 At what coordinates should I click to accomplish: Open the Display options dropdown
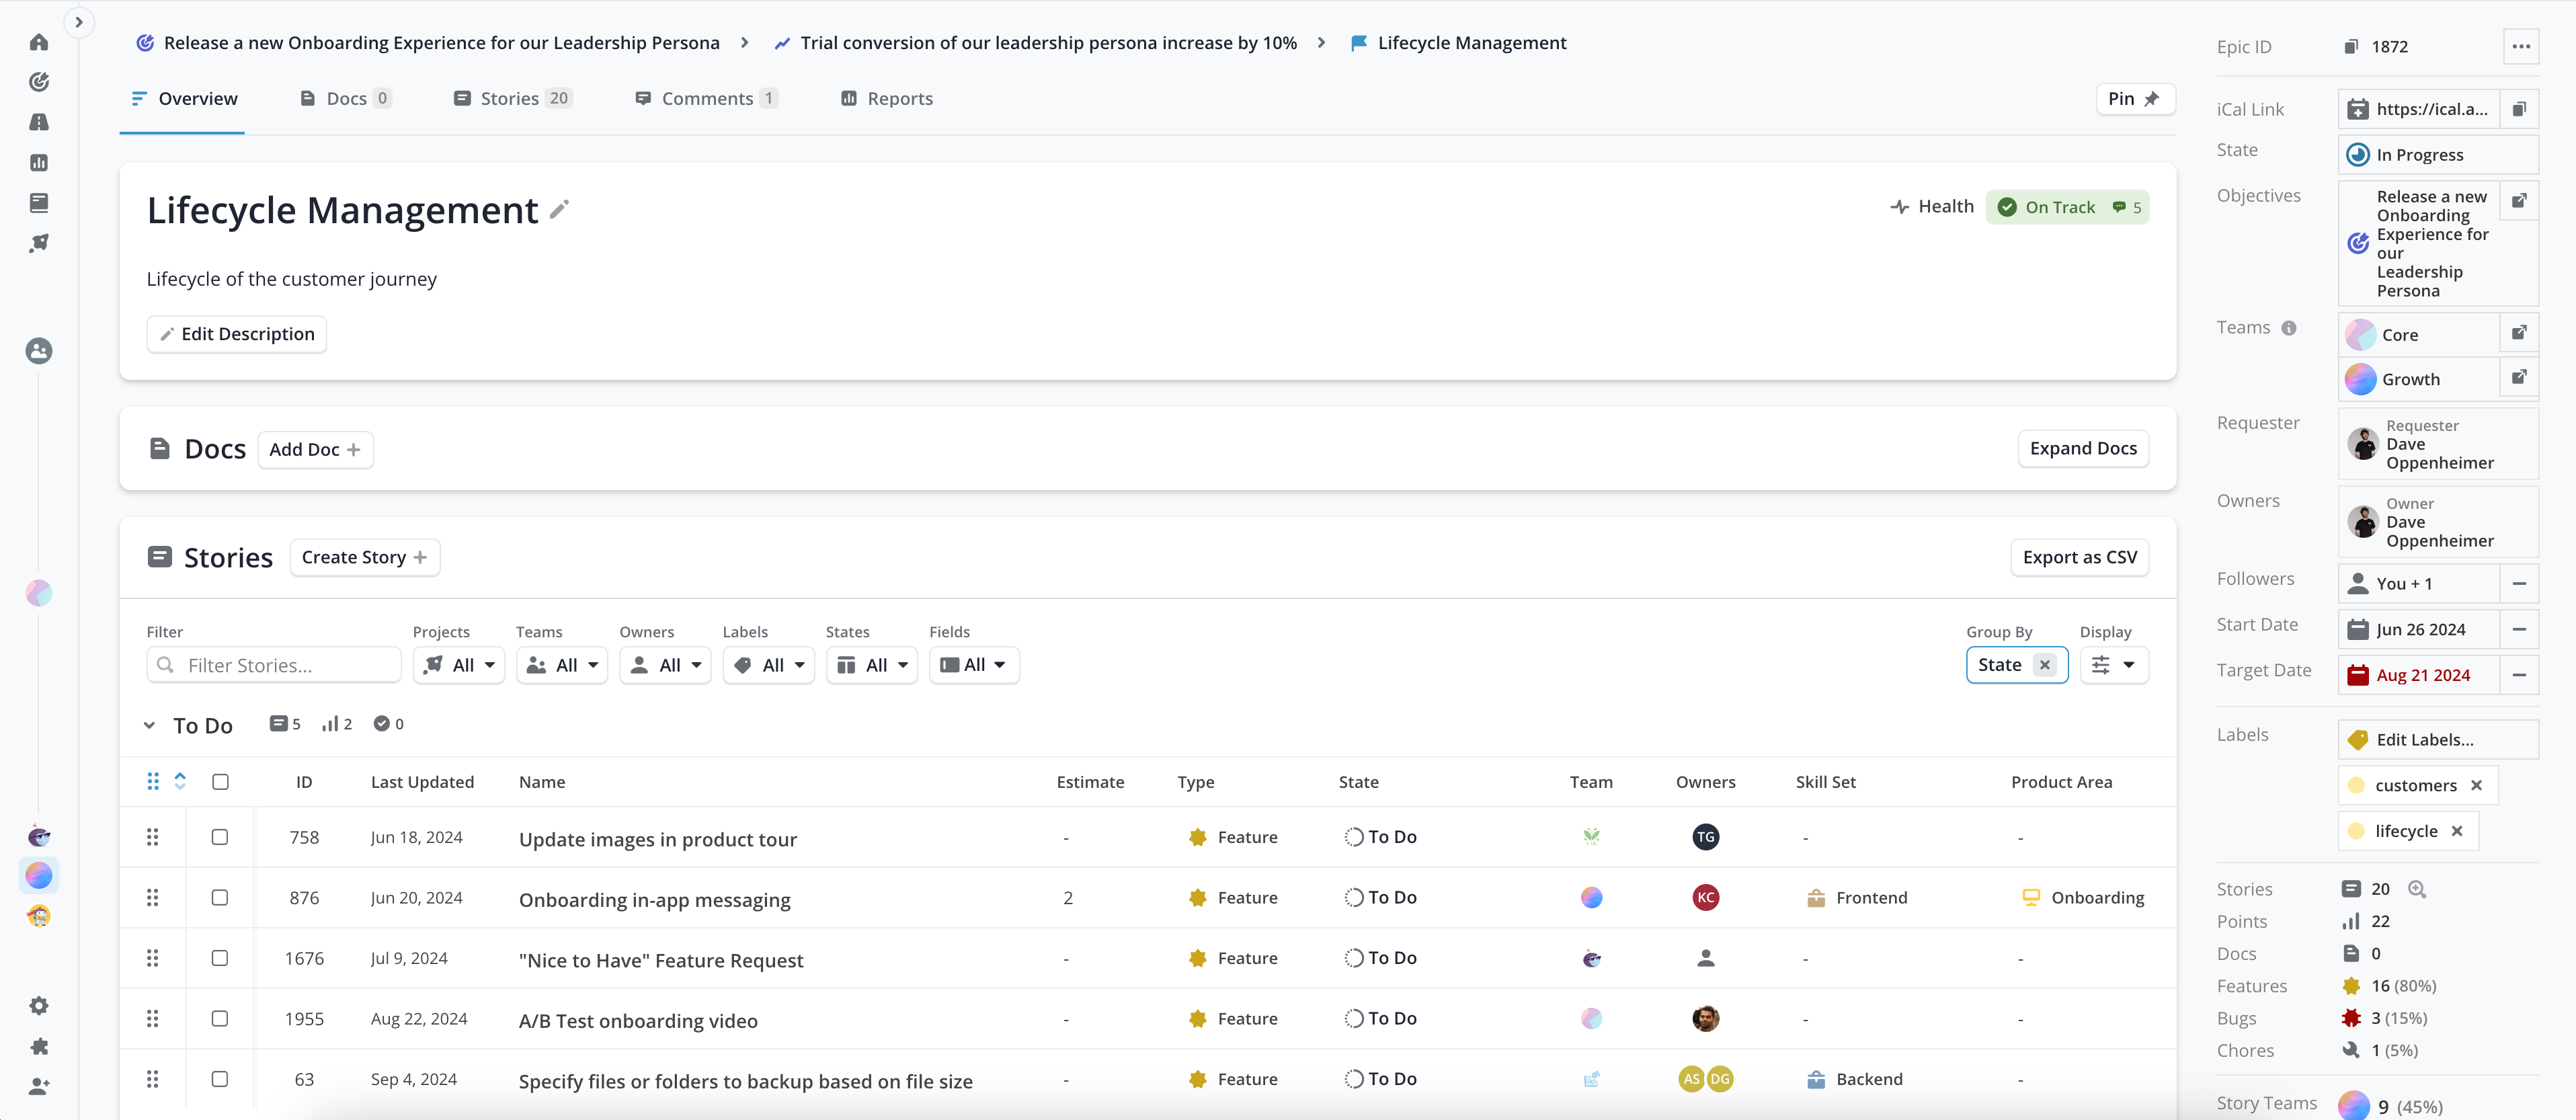pos(2114,665)
